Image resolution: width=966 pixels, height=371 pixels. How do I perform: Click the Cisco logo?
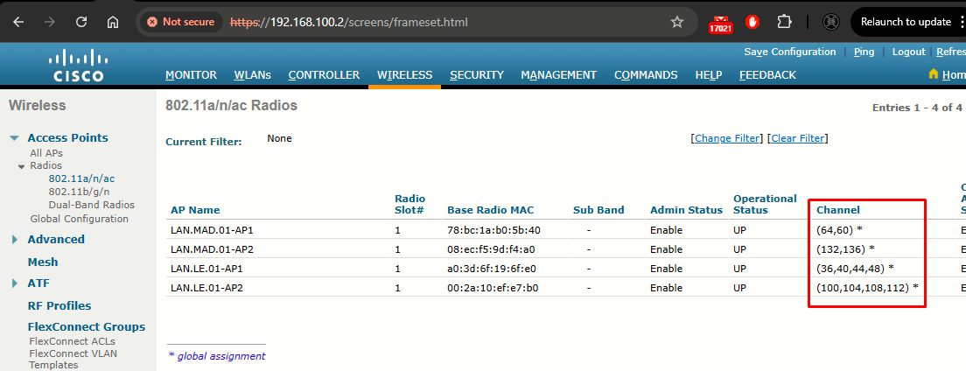click(79, 66)
